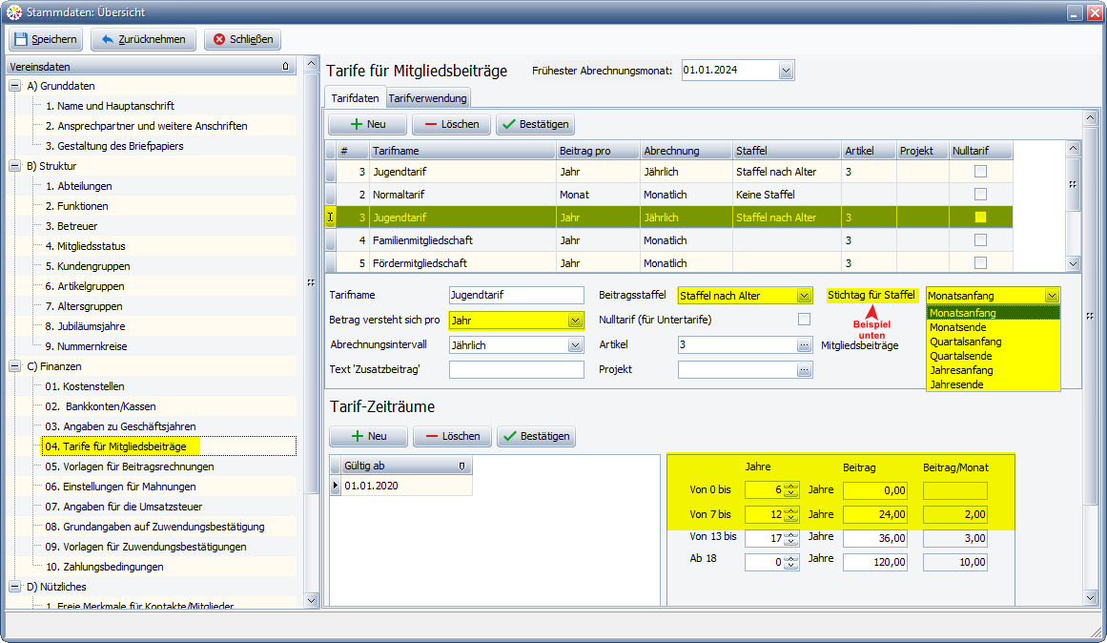Open the Betrag versteht sich pro dropdown
The height and width of the screenshot is (643, 1107).
click(575, 321)
